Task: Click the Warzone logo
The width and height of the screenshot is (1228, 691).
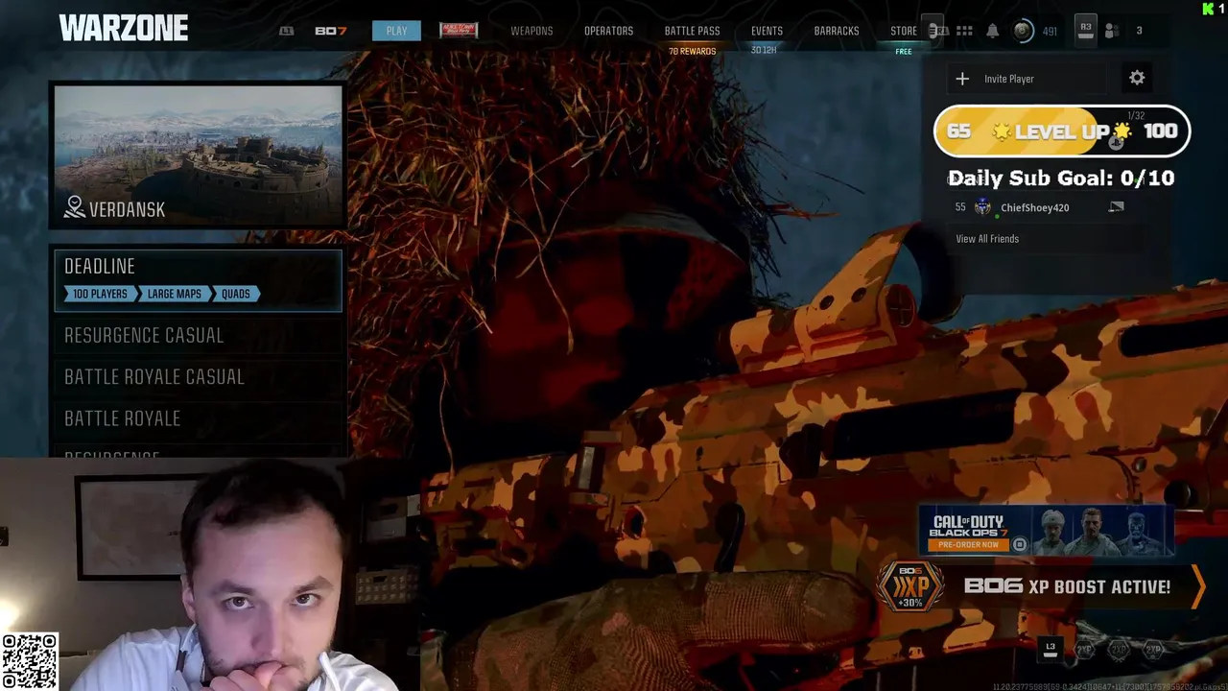Action: [x=124, y=29]
